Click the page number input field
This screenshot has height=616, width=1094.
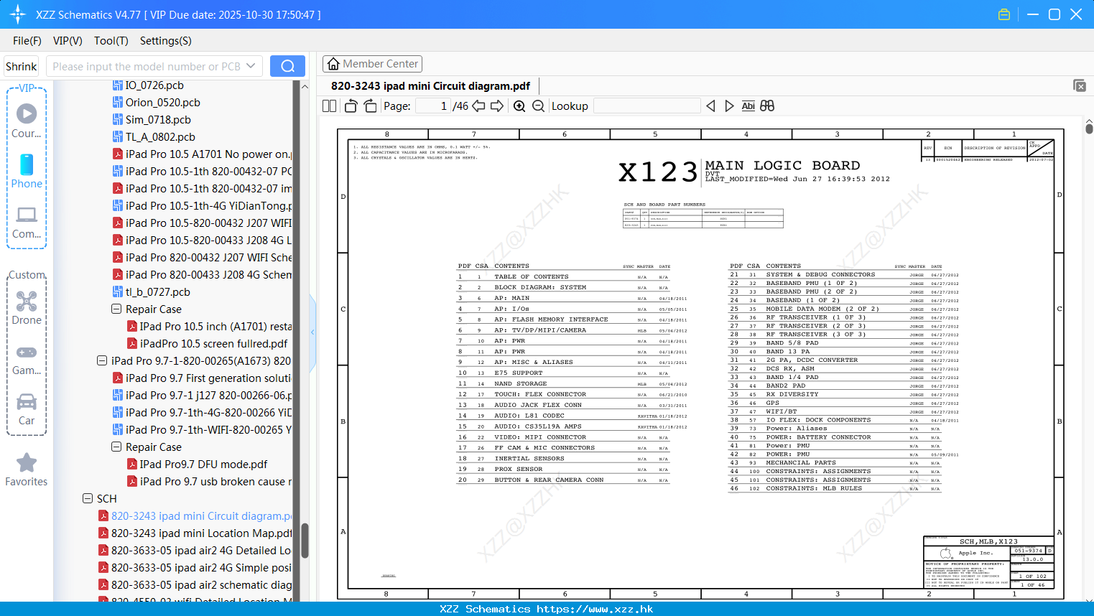pyautogui.click(x=432, y=106)
